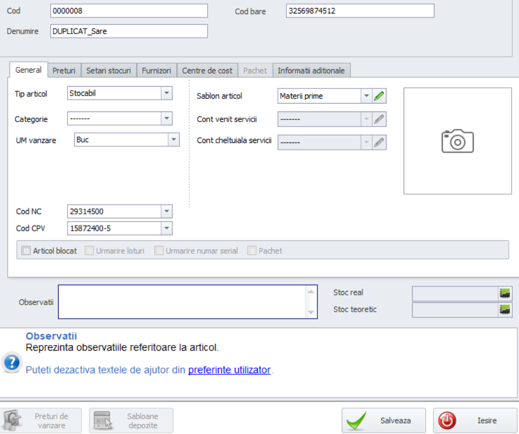
Task: Click the red power icon on Iesire
Action: coord(448,420)
